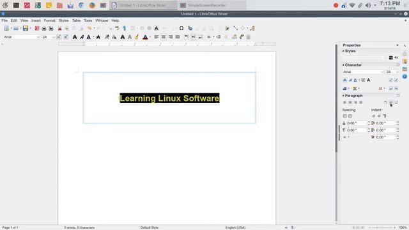Viewport: 409px width, 230px height.
Task: Toggle Bold in the formatting toolbar
Action: tap(75, 37)
